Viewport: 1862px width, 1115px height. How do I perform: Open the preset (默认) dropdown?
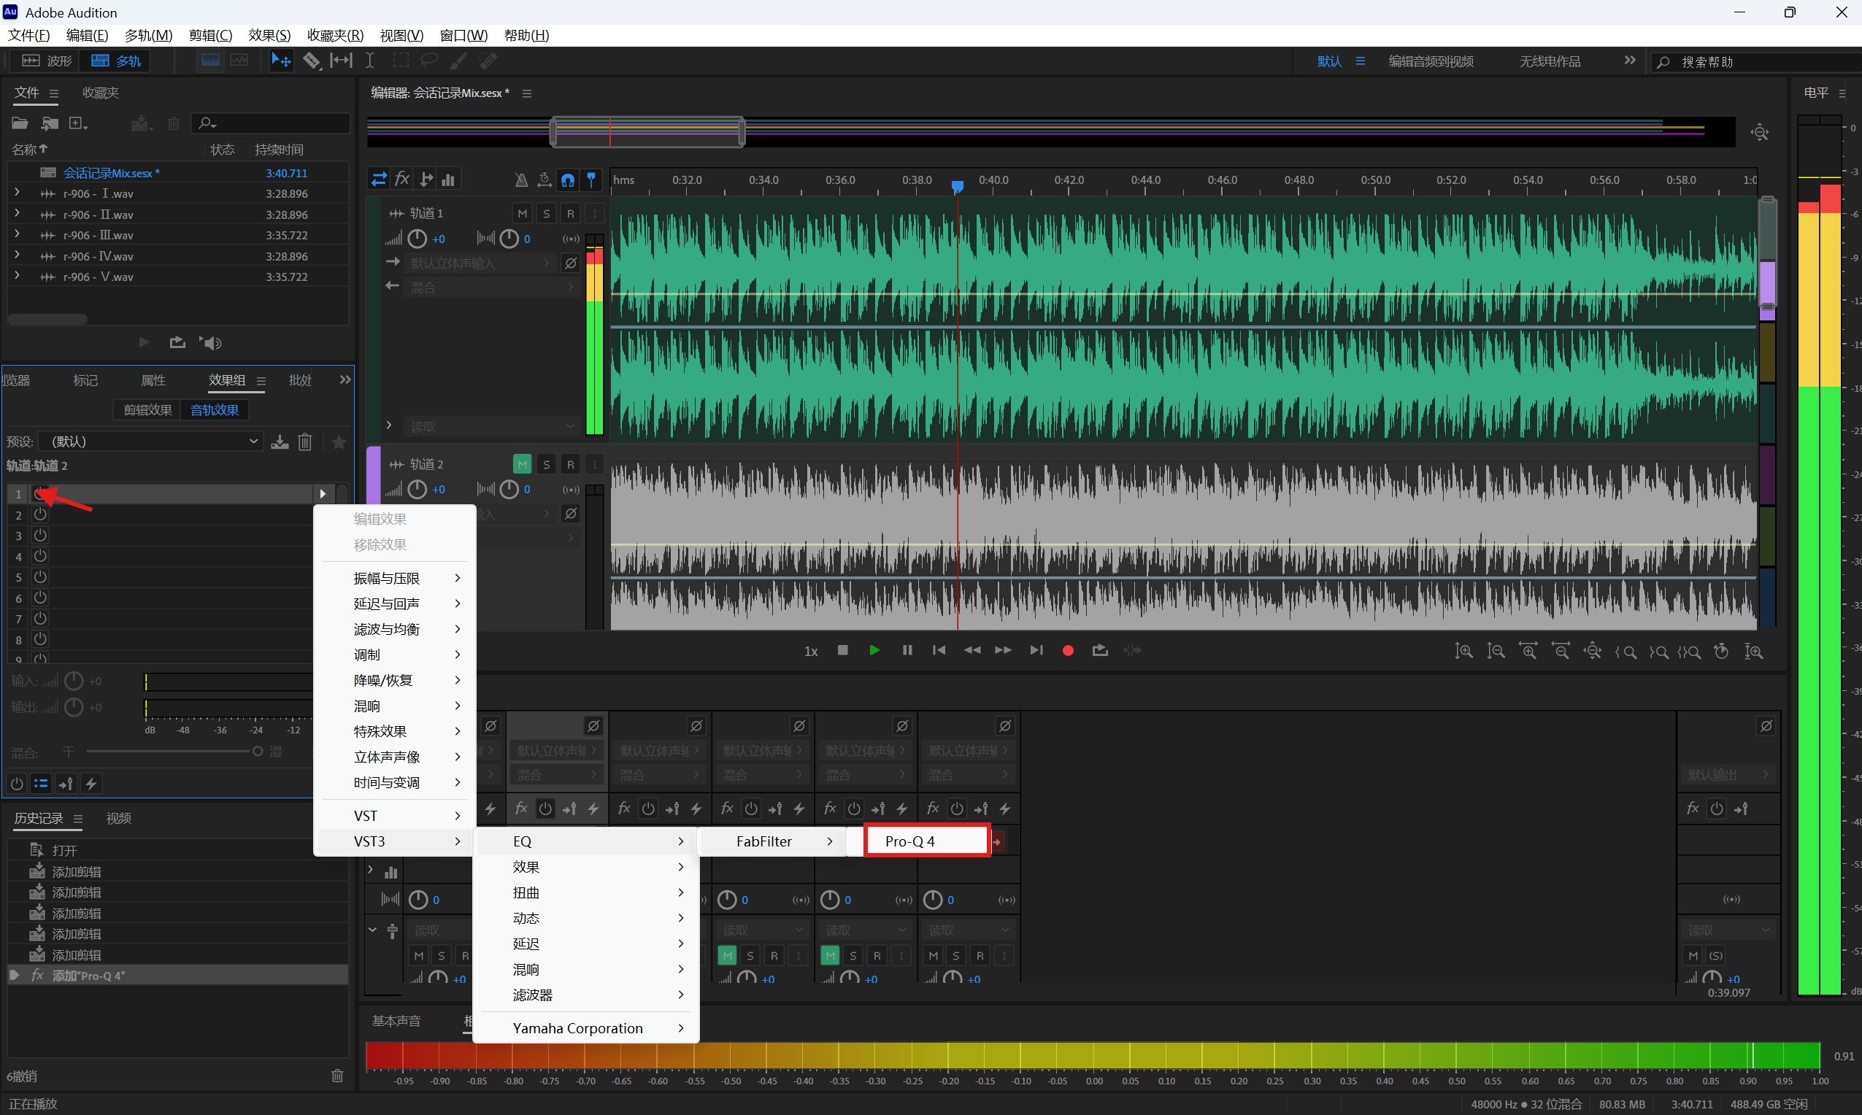pyautogui.click(x=150, y=441)
